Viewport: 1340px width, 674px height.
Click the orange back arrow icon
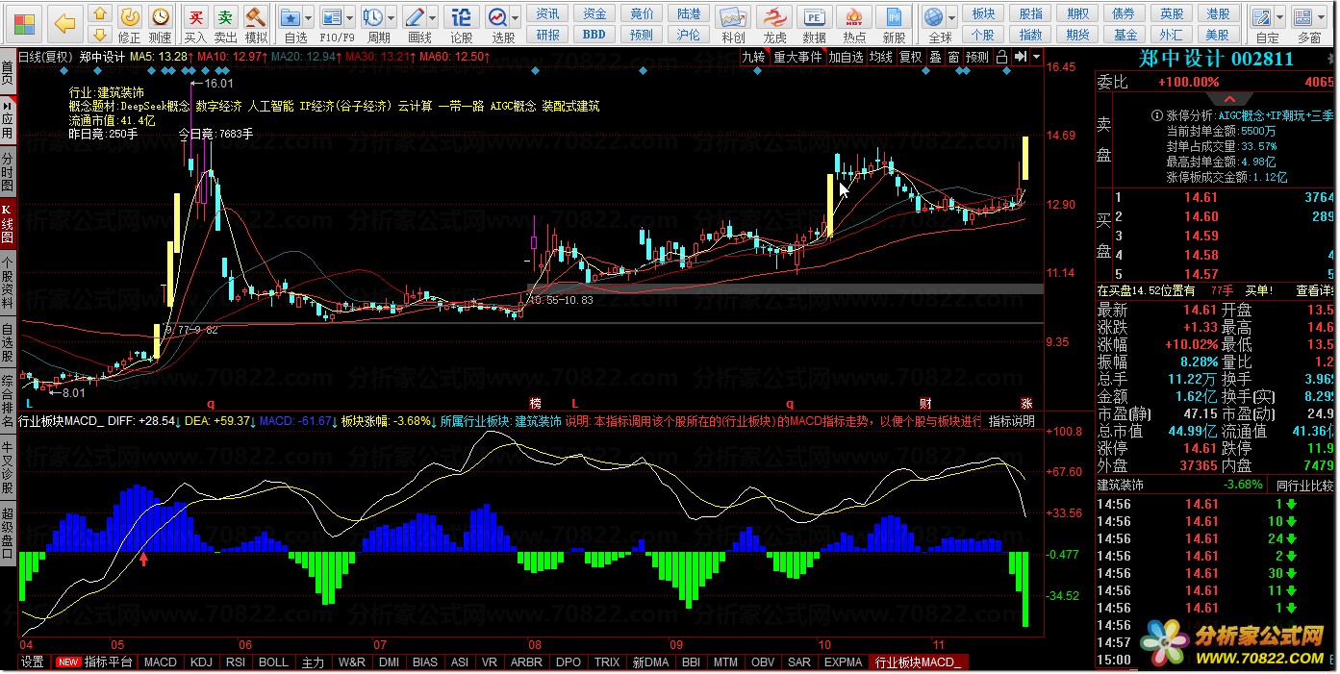click(x=64, y=22)
